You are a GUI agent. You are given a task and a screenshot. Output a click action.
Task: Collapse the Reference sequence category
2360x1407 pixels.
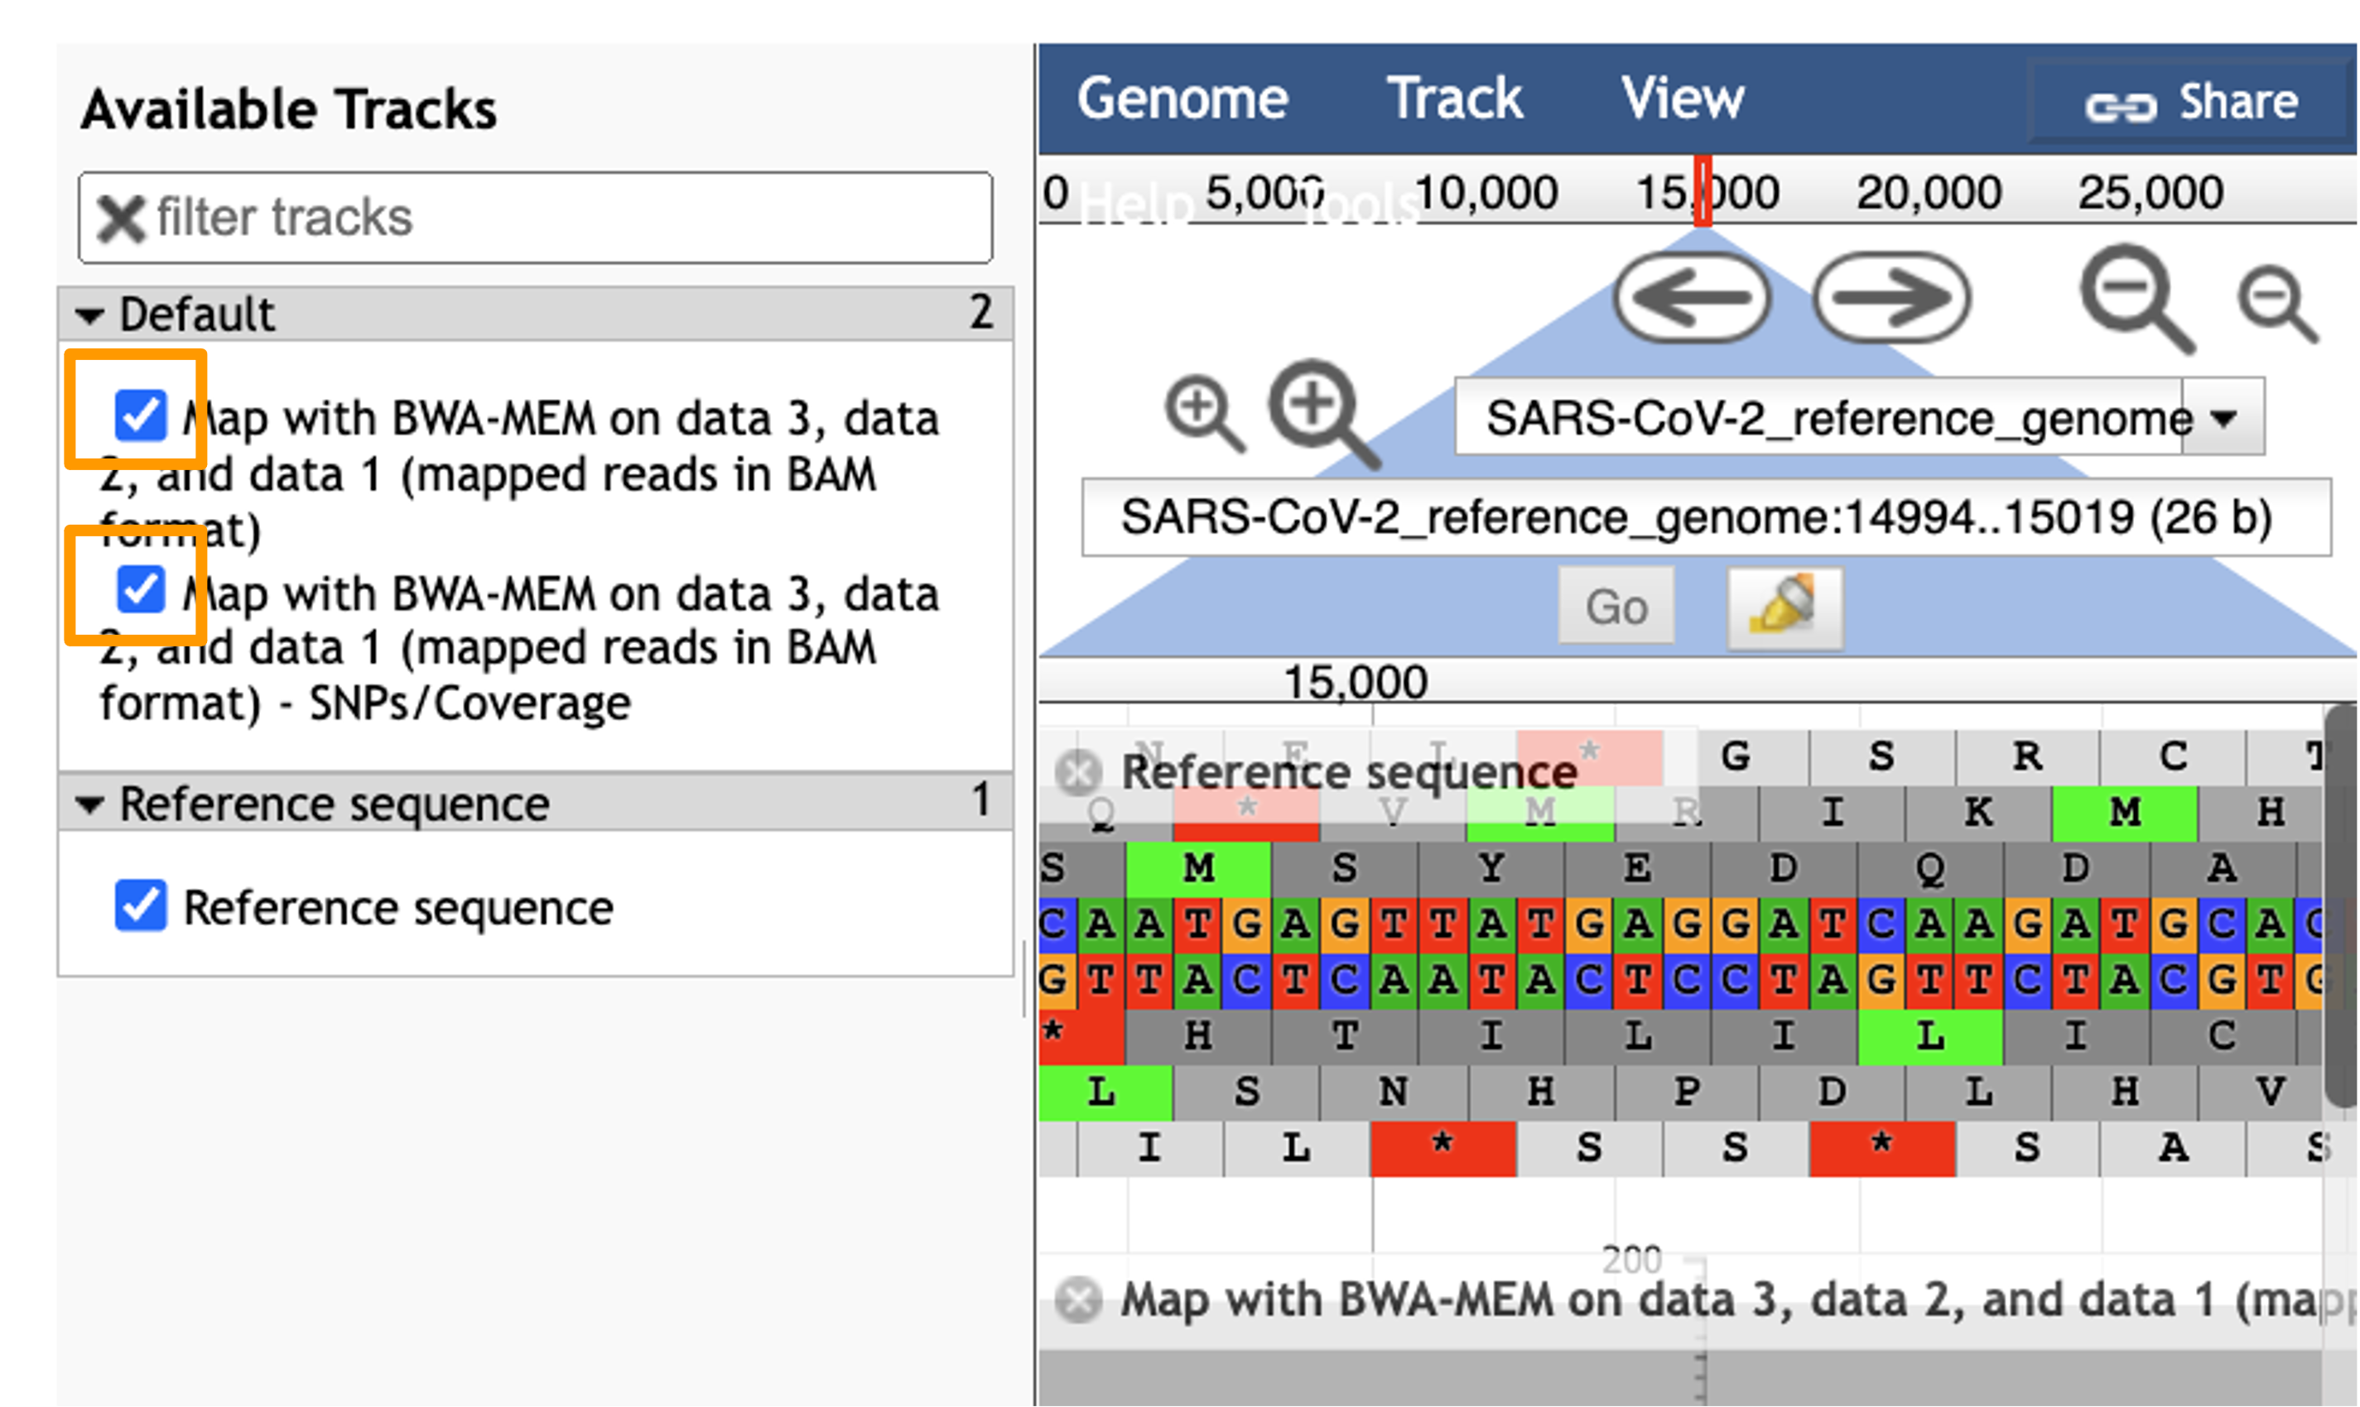pyautogui.click(x=89, y=806)
